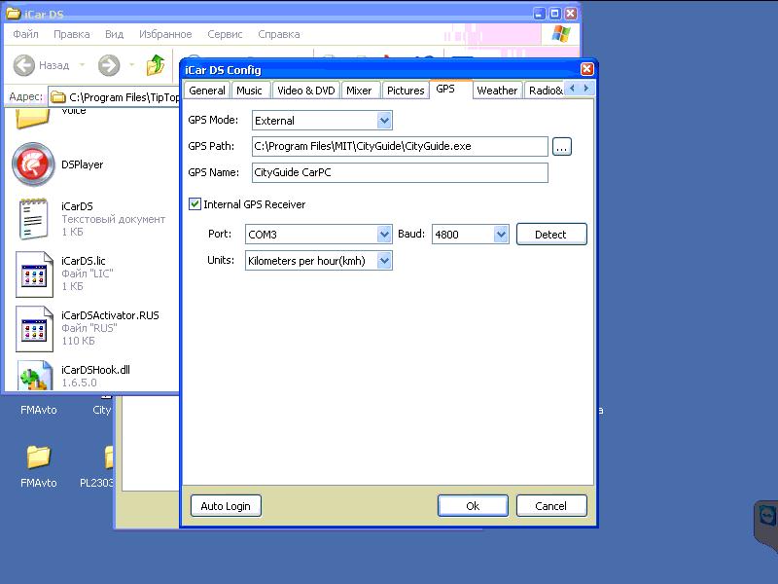
Task: Select the iCarDS text document icon
Action: tap(33, 219)
